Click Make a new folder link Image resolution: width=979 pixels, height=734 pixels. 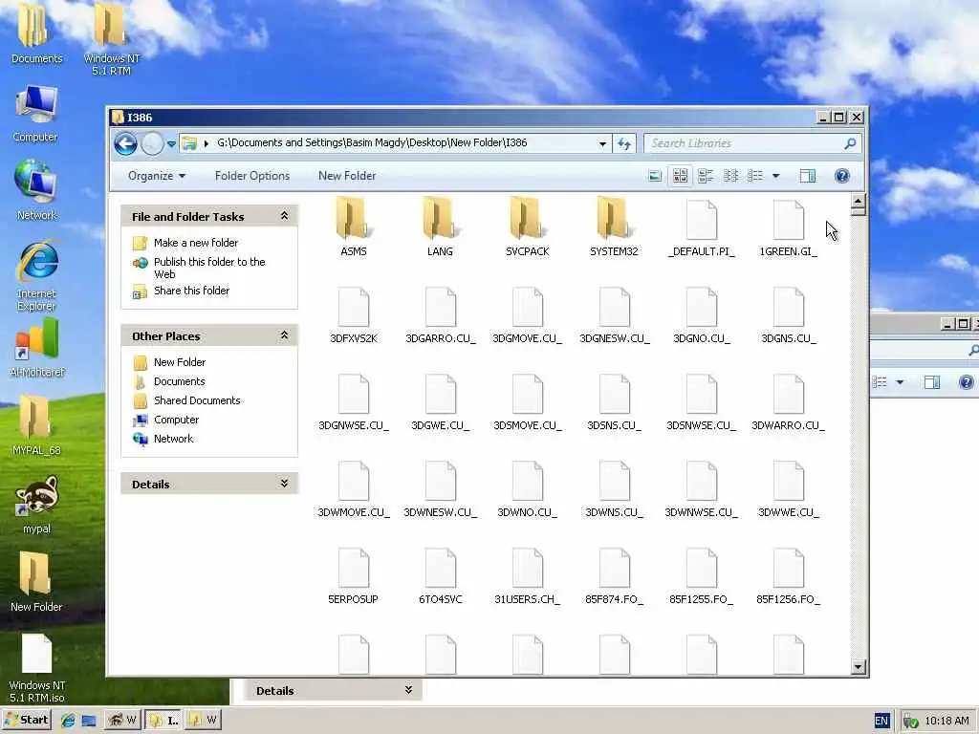point(195,243)
